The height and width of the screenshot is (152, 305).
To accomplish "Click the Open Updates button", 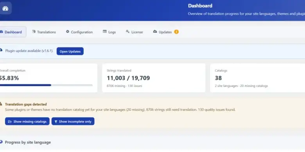I will pos(70,51).
